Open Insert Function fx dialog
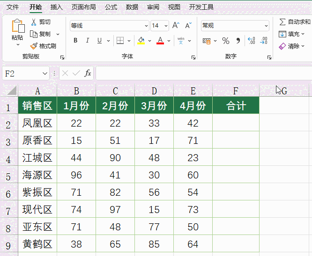Viewport: 312px width, 256px height. click(88, 73)
